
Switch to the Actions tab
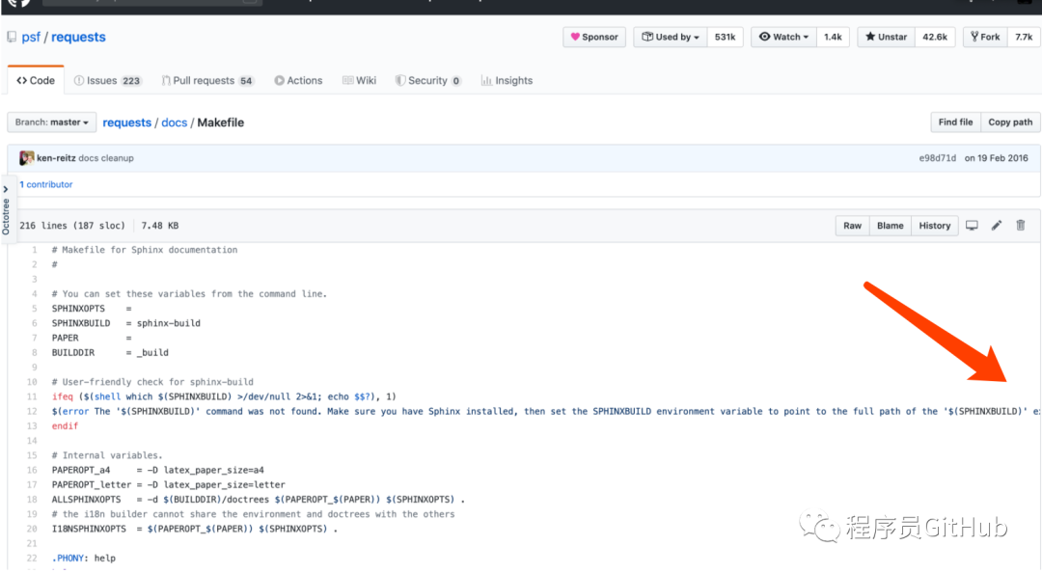pos(298,80)
